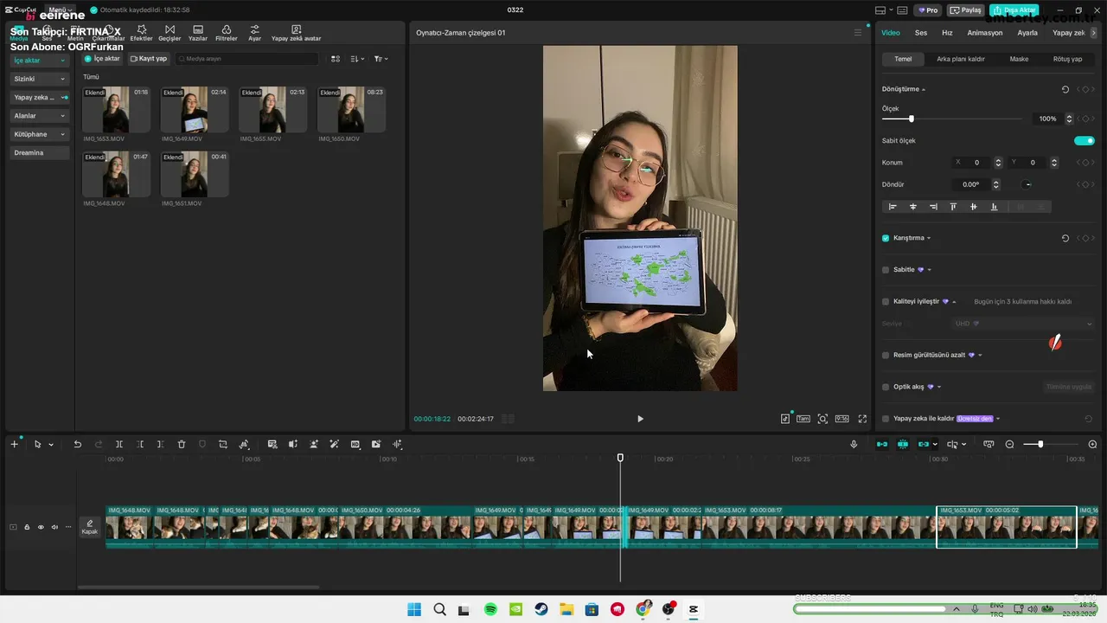Open the 9:16 aspect ratio selector
1107x623 pixels.
[841, 419]
